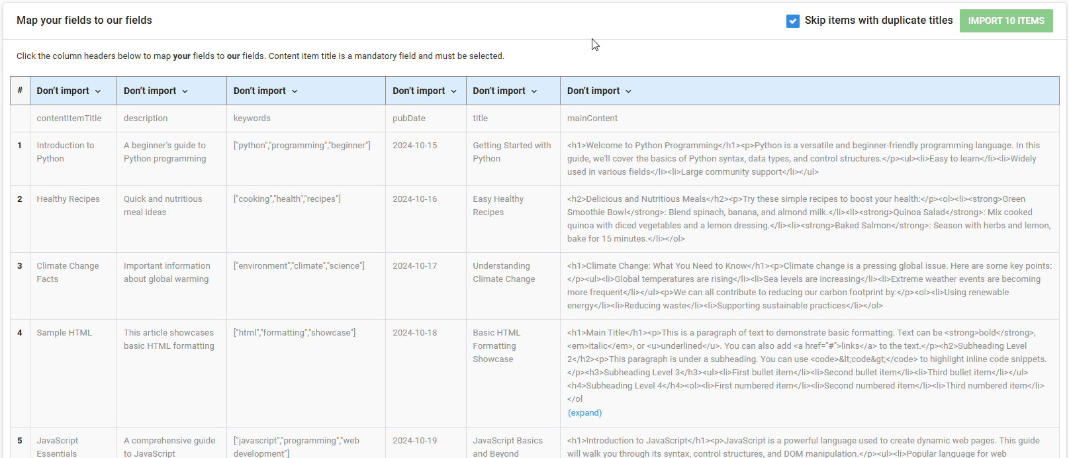Select the 'Introduction to Python' cell
Screen dimensions: 1069x458
73,159
